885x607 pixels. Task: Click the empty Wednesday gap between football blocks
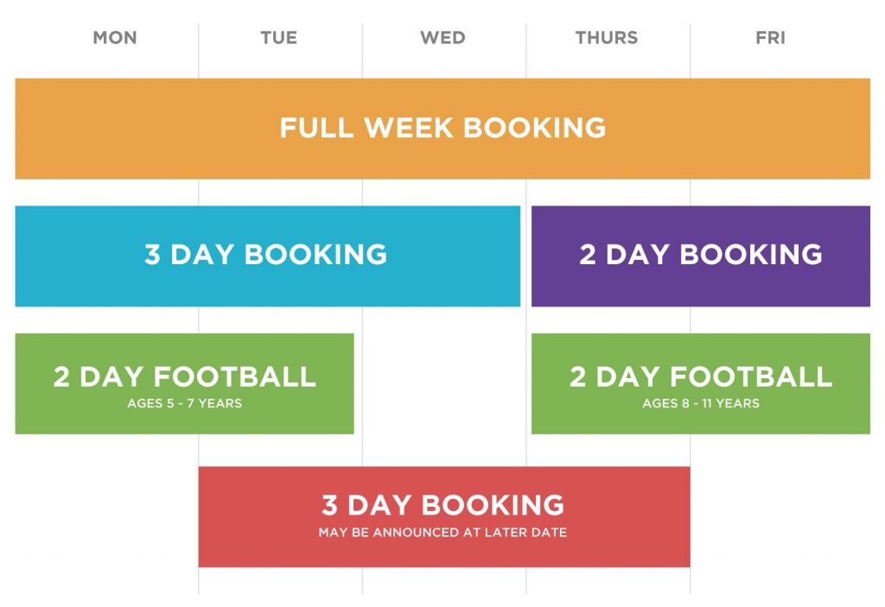(443, 383)
